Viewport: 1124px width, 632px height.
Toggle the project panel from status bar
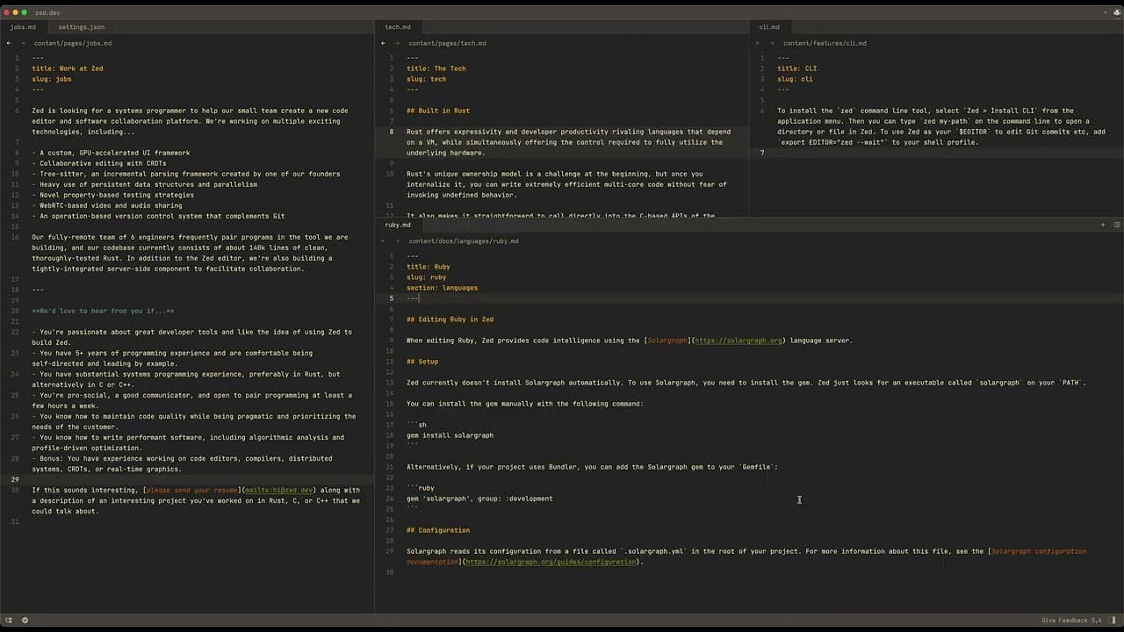(10, 621)
